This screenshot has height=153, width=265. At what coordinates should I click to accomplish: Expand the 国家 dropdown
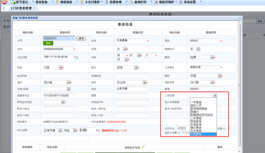220,76
